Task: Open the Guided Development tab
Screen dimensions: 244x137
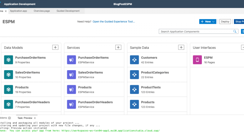Action: click(68, 11)
